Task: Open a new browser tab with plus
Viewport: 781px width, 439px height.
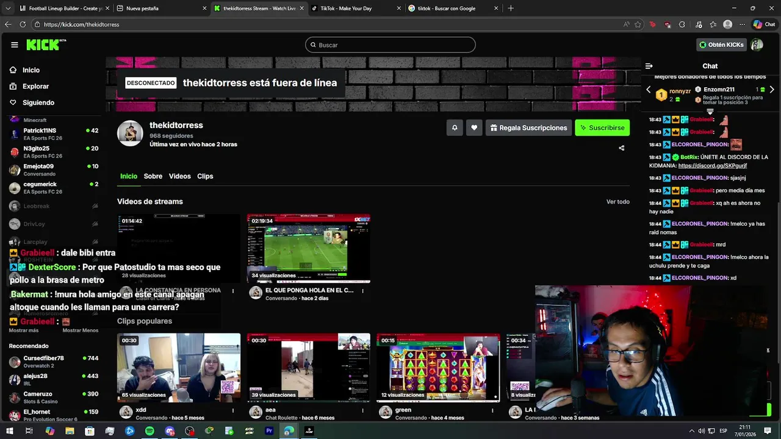Action: 511,9
